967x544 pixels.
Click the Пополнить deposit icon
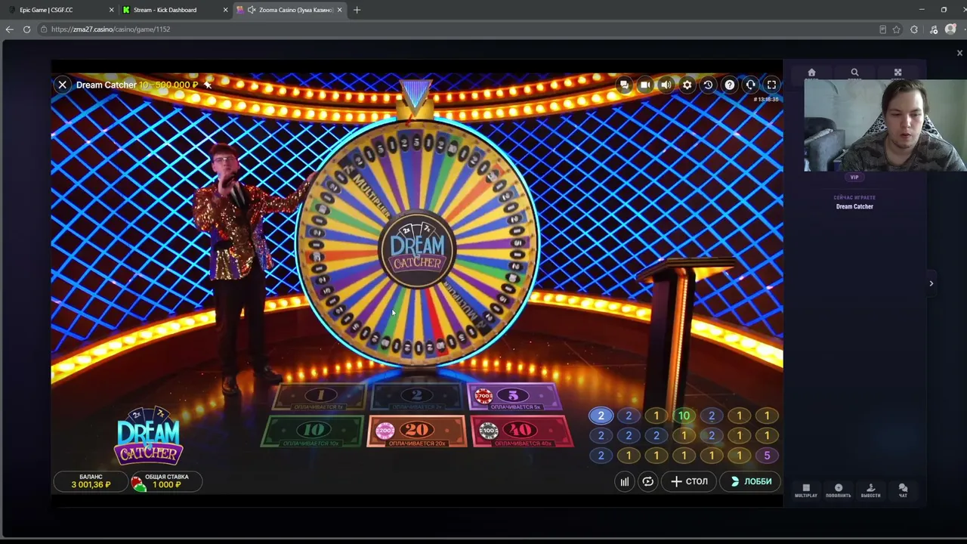click(x=839, y=490)
